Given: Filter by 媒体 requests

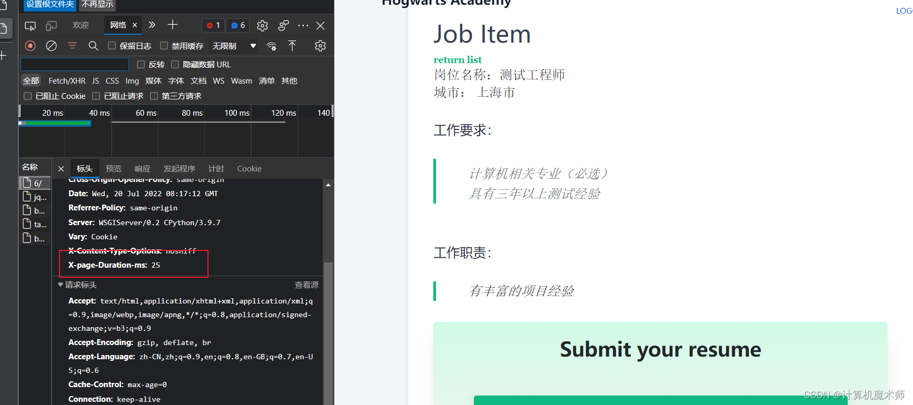Looking at the screenshot, I should (x=153, y=80).
